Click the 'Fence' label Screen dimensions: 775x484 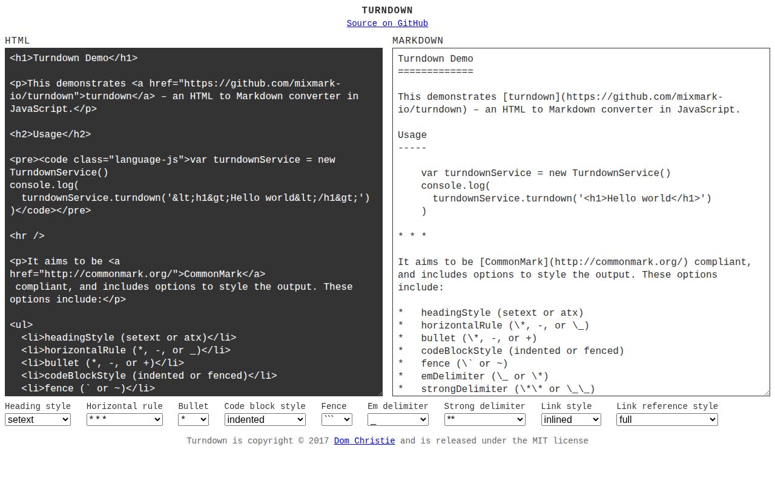[x=334, y=407]
